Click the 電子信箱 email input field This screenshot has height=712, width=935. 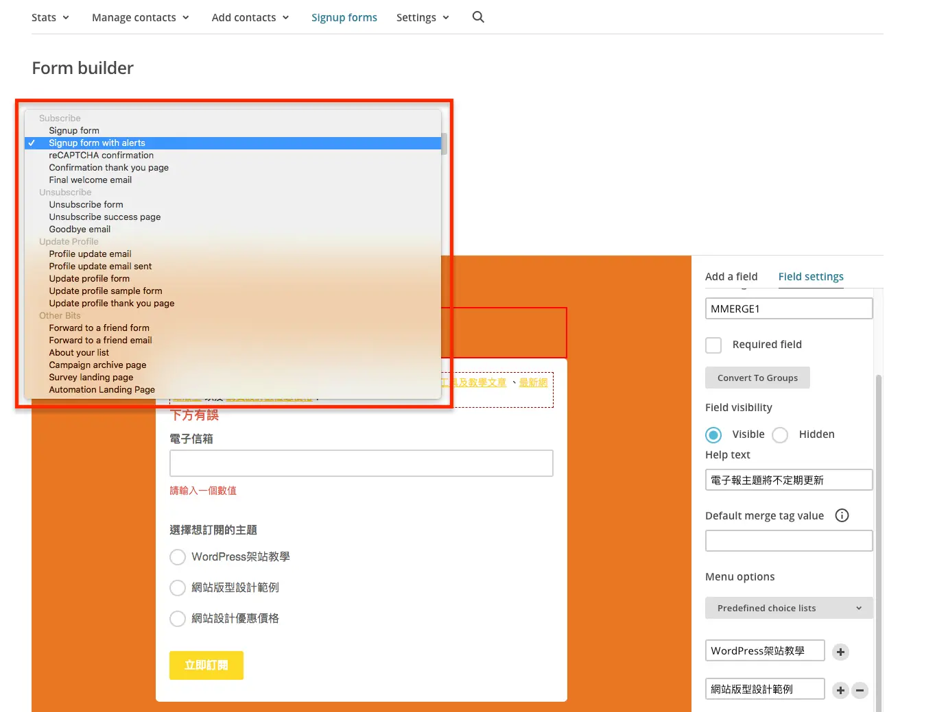coord(362,463)
